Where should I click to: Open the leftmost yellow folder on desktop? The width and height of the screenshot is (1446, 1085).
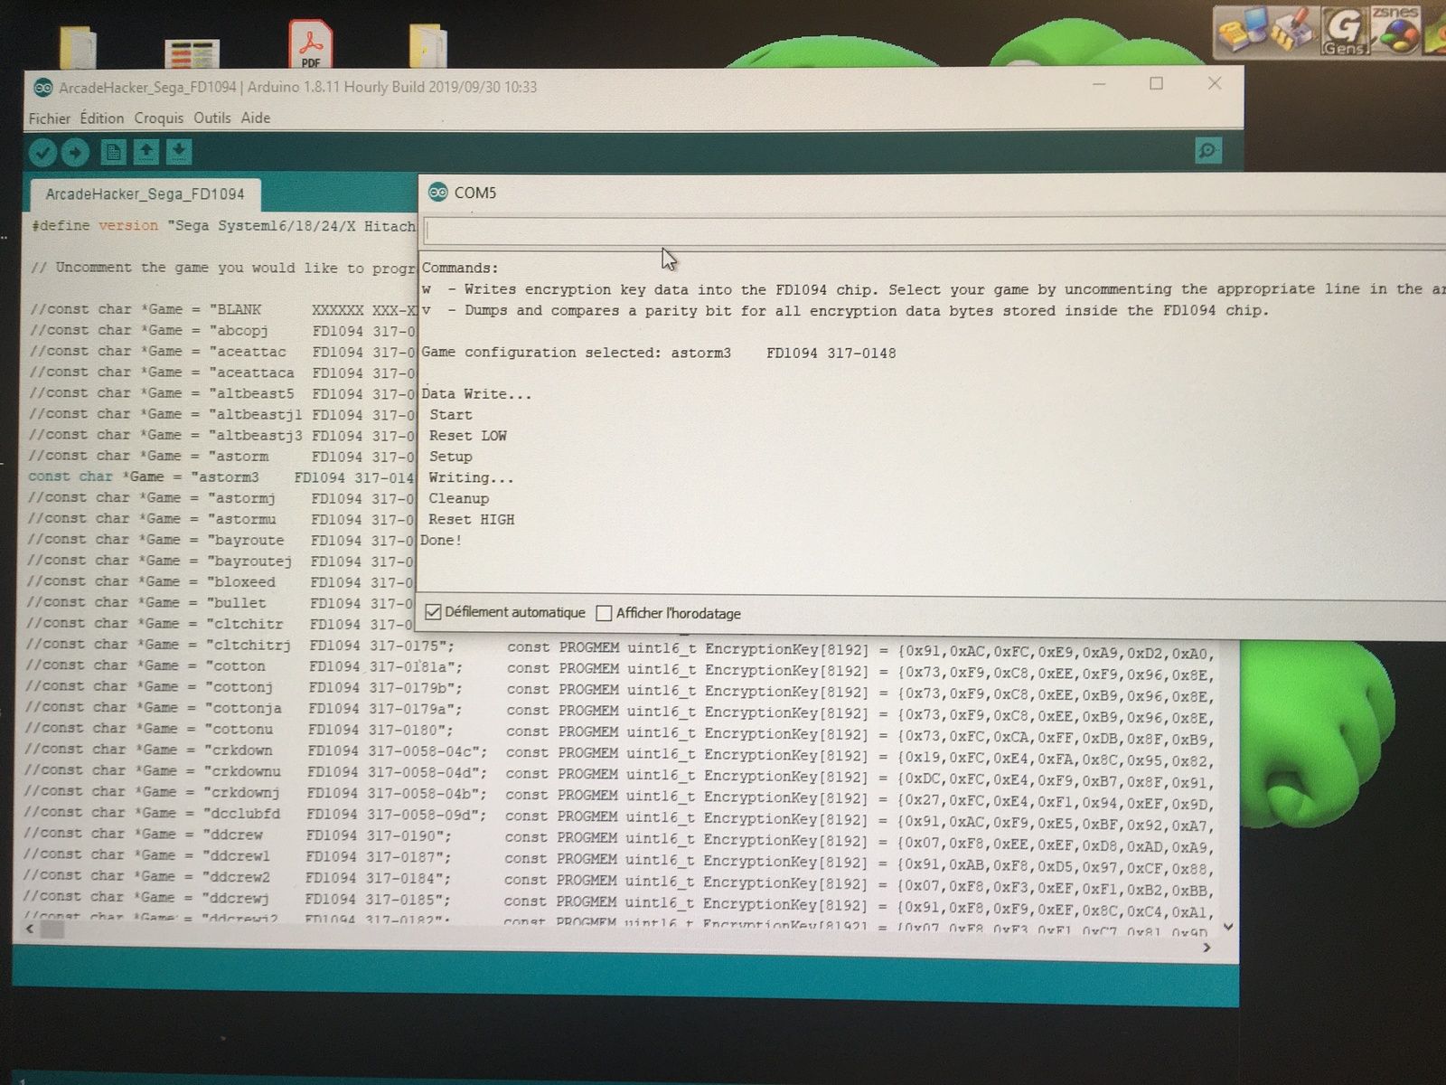pos(78,47)
